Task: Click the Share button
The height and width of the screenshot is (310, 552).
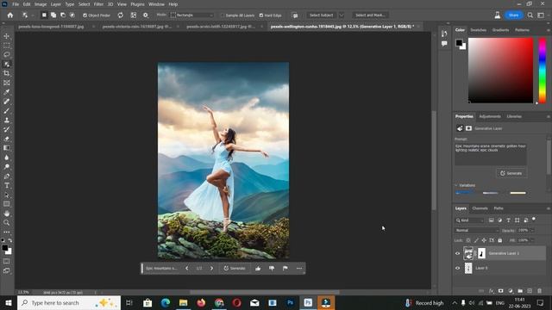Action: coord(514,15)
